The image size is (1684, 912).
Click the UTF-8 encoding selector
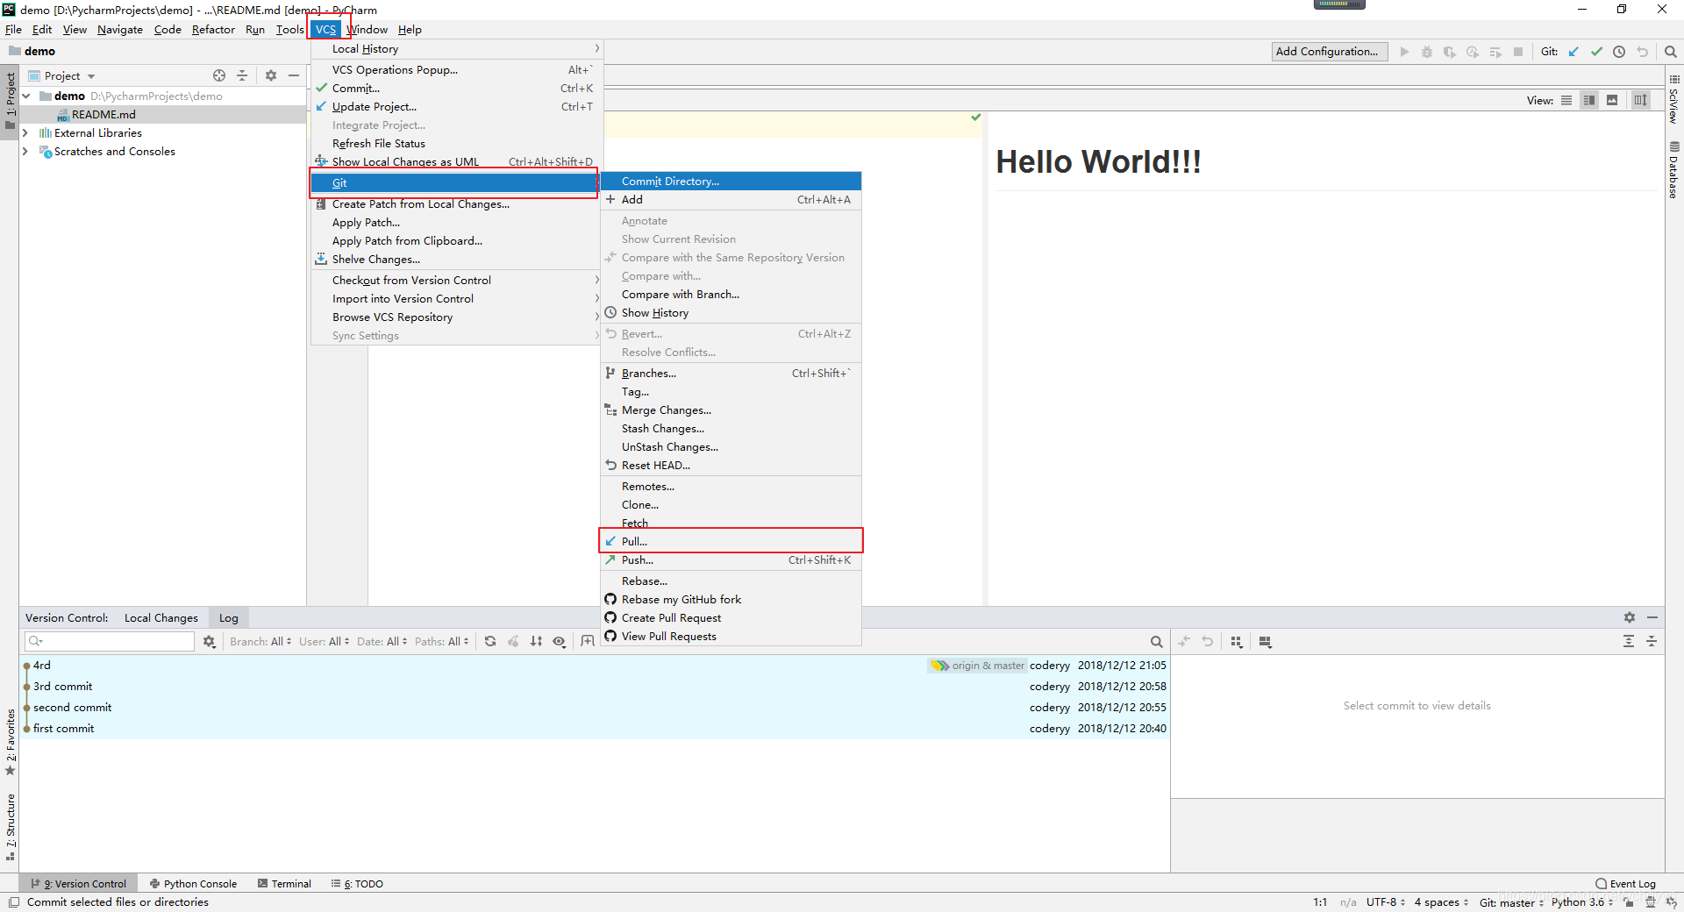[x=1386, y=902]
